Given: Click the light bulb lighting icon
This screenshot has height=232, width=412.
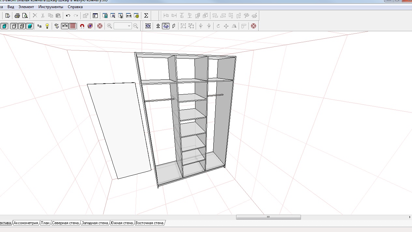Looking at the screenshot, I should coord(47,26).
